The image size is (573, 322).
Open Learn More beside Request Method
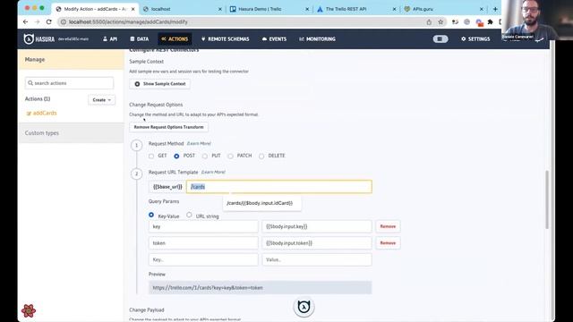point(199,143)
